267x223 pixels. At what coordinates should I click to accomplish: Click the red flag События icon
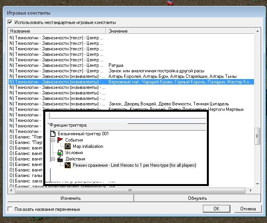point(60,140)
